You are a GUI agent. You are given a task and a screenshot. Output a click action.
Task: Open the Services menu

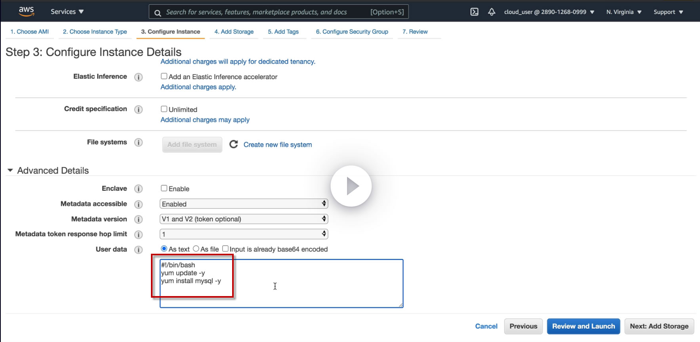(67, 12)
